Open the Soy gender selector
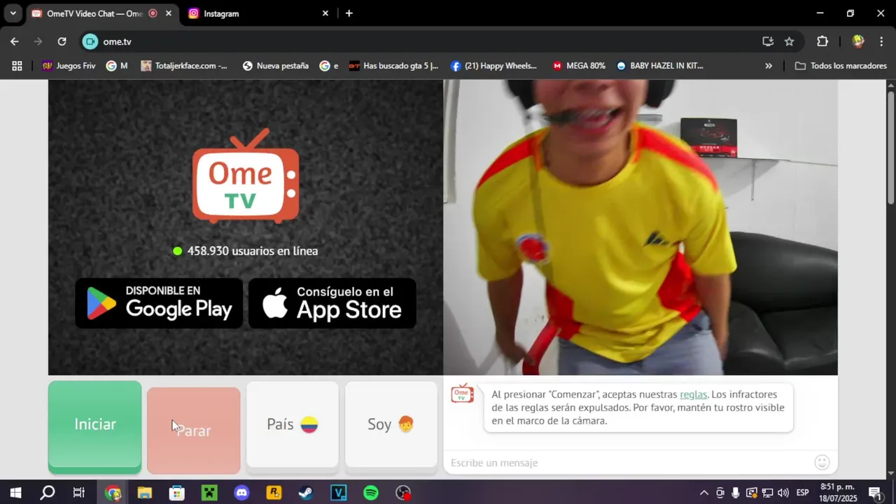 coord(391,424)
